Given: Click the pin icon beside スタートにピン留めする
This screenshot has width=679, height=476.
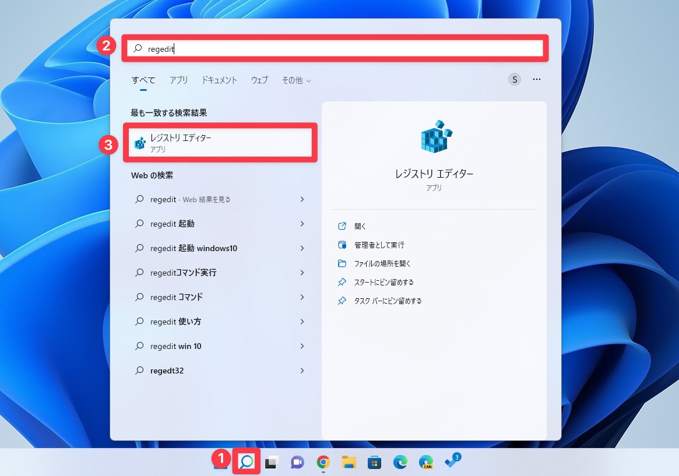Looking at the screenshot, I should point(342,282).
